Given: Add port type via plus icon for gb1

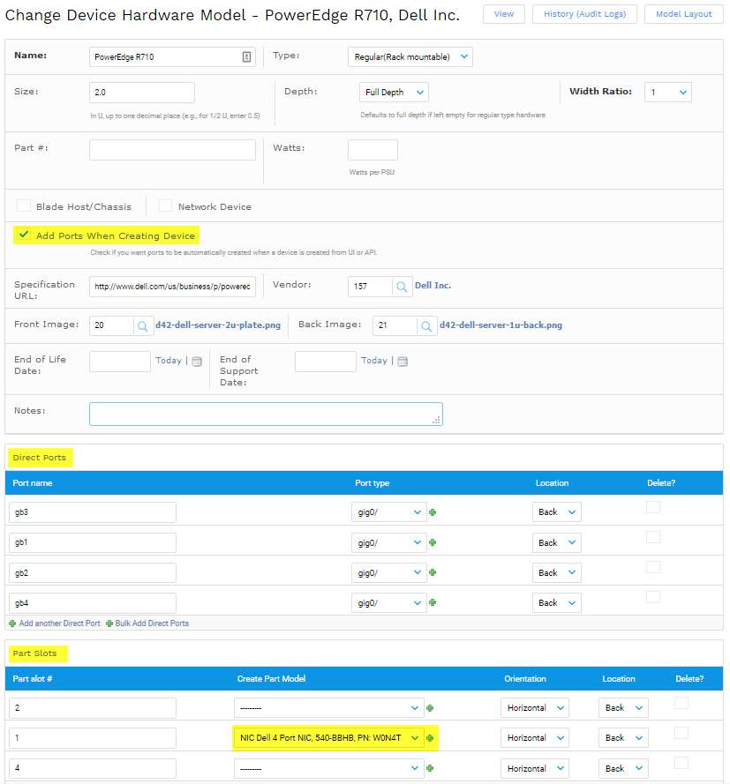Looking at the screenshot, I should (x=433, y=542).
